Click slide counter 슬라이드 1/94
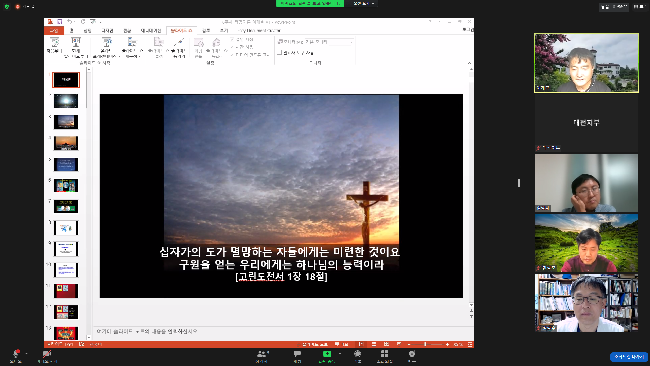The image size is (650, 366). pyautogui.click(x=60, y=344)
